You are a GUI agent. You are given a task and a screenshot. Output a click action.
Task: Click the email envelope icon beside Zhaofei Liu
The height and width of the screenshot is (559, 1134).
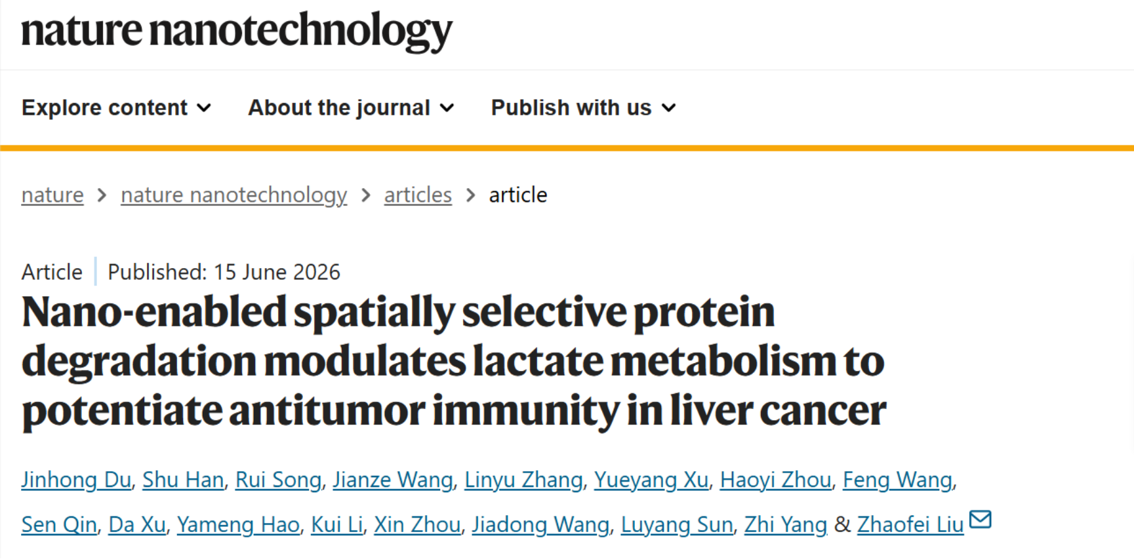coord(980,519)
